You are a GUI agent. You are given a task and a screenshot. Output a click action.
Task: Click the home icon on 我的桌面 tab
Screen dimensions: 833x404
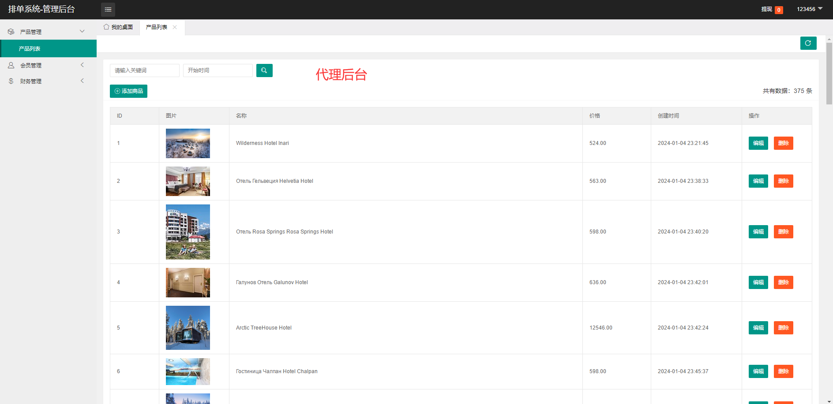pyautogui.click(x=106, y=27)
